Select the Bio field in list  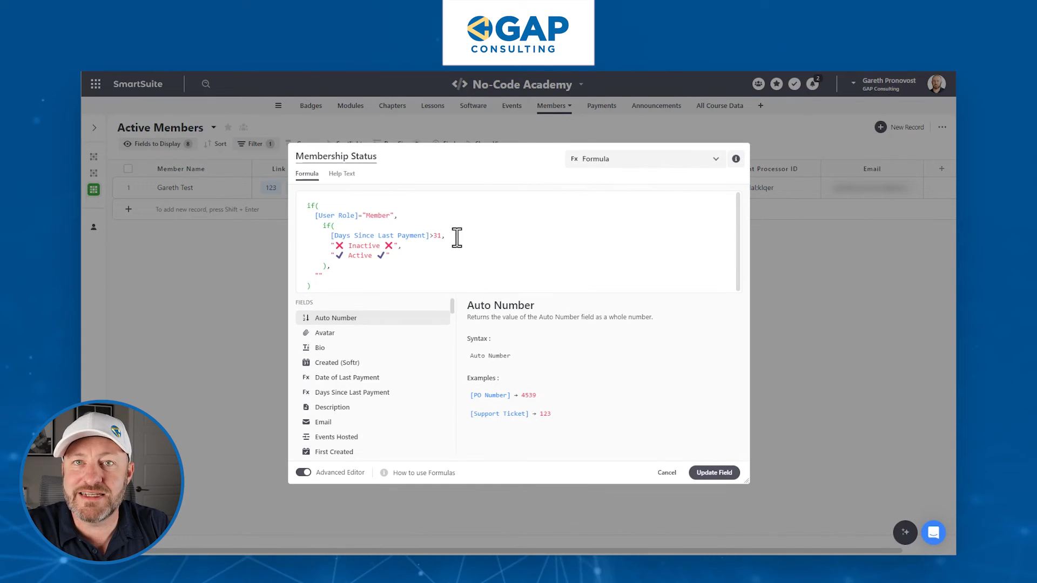coord(372,347)
